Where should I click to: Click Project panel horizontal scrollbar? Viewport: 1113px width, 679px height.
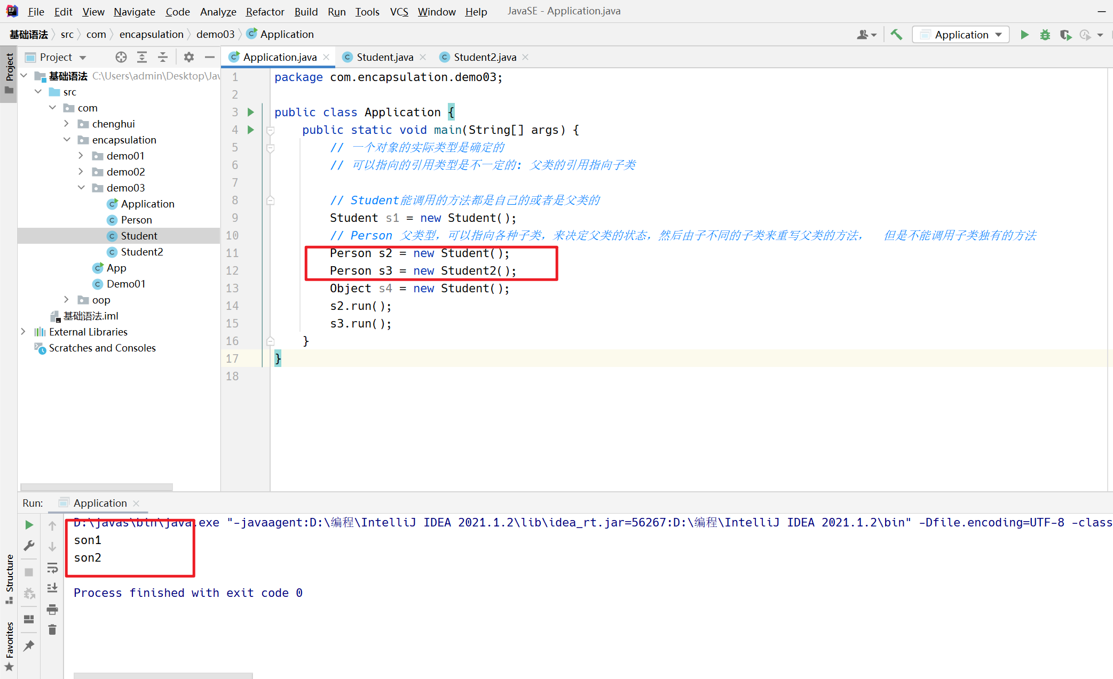97,486
